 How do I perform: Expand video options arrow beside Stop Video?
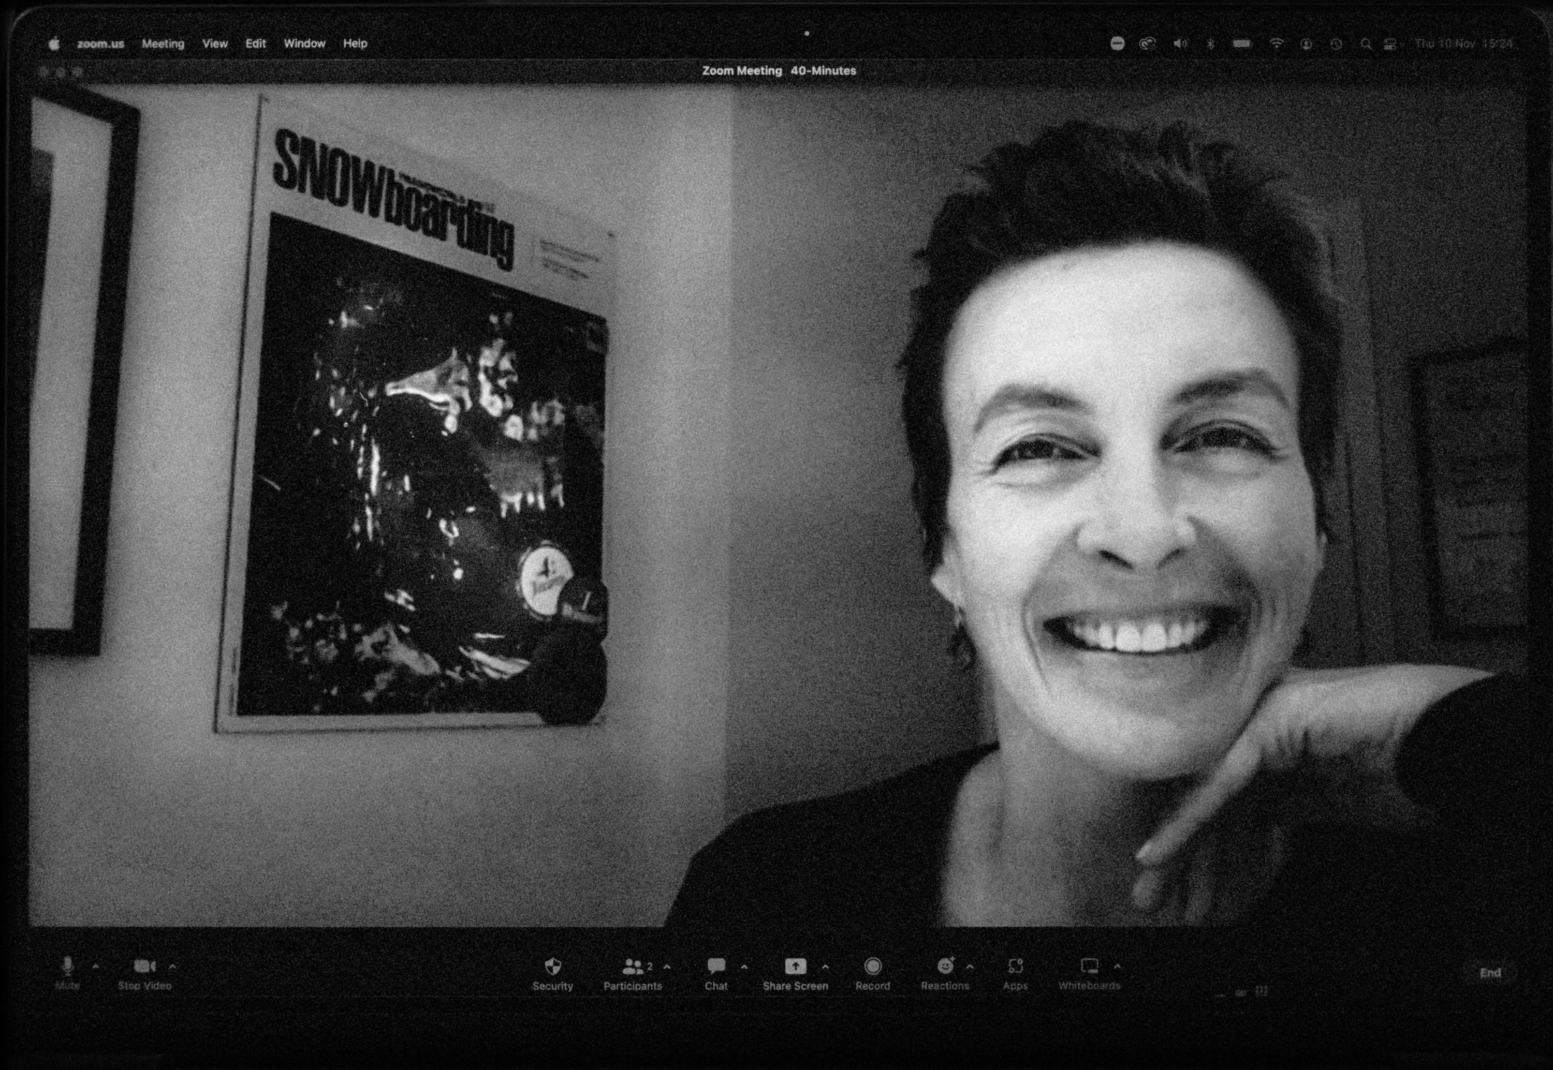[x=173, y=967]
